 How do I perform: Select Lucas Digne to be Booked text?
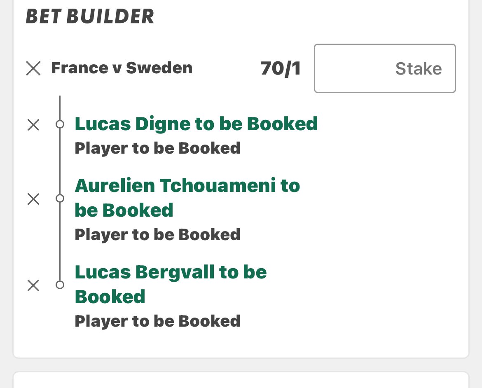coord(196,124)
